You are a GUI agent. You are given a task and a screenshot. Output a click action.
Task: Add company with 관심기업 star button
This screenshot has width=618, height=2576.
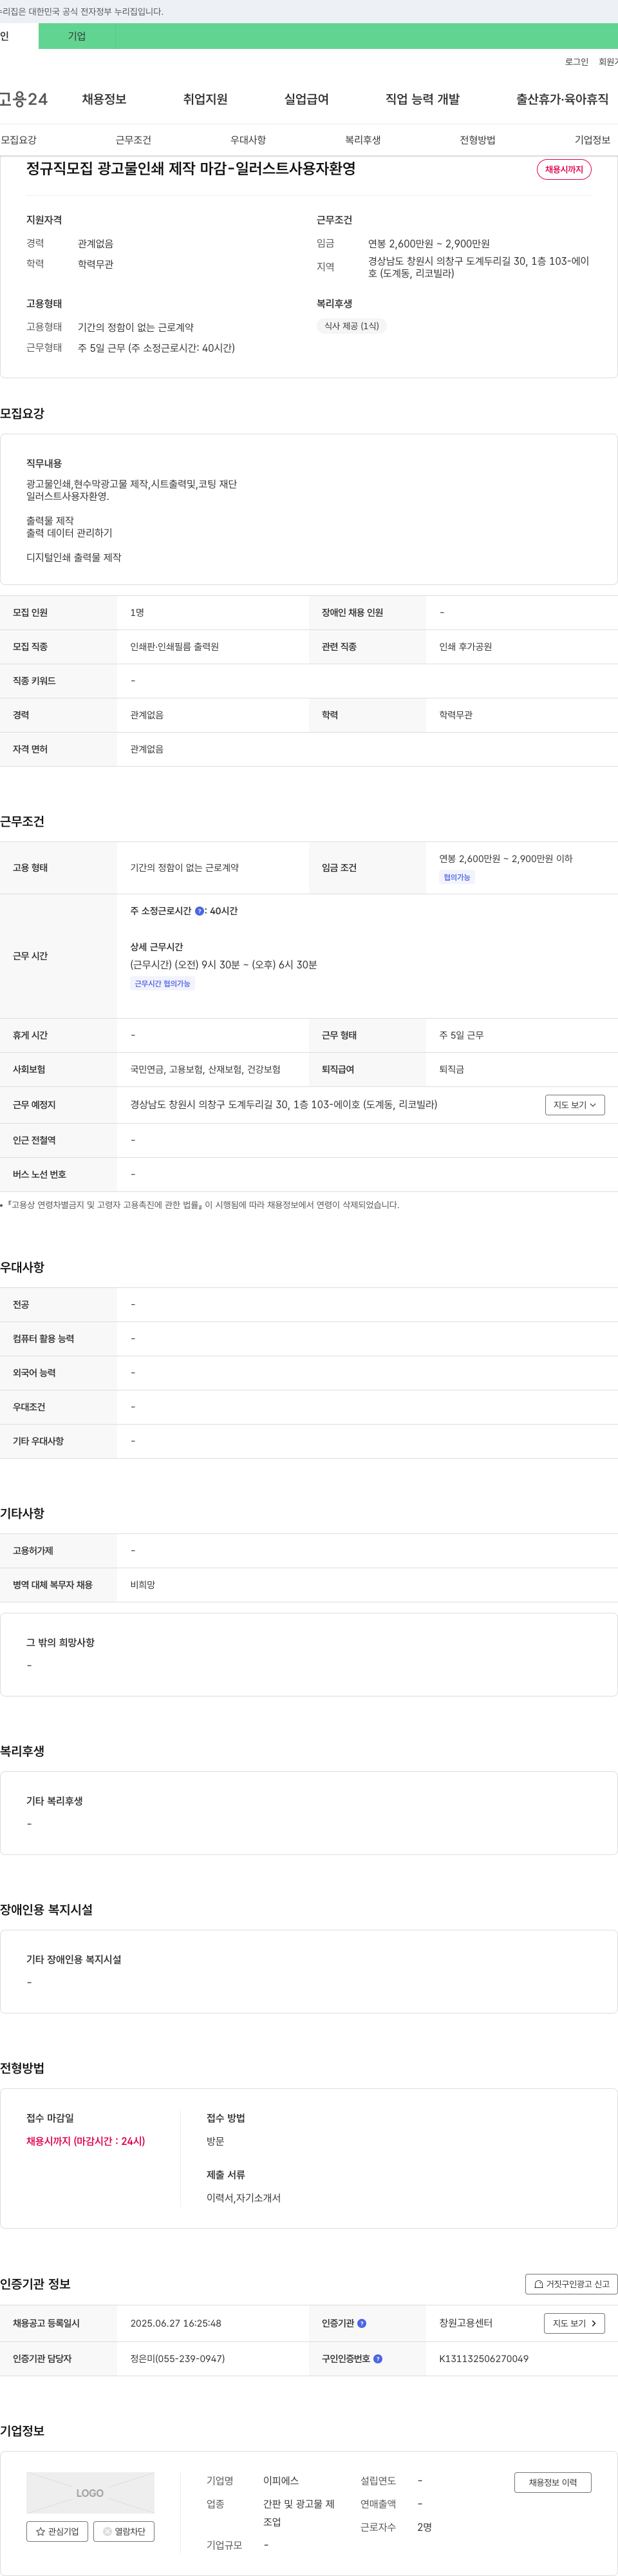click(x=57, y=2531)
